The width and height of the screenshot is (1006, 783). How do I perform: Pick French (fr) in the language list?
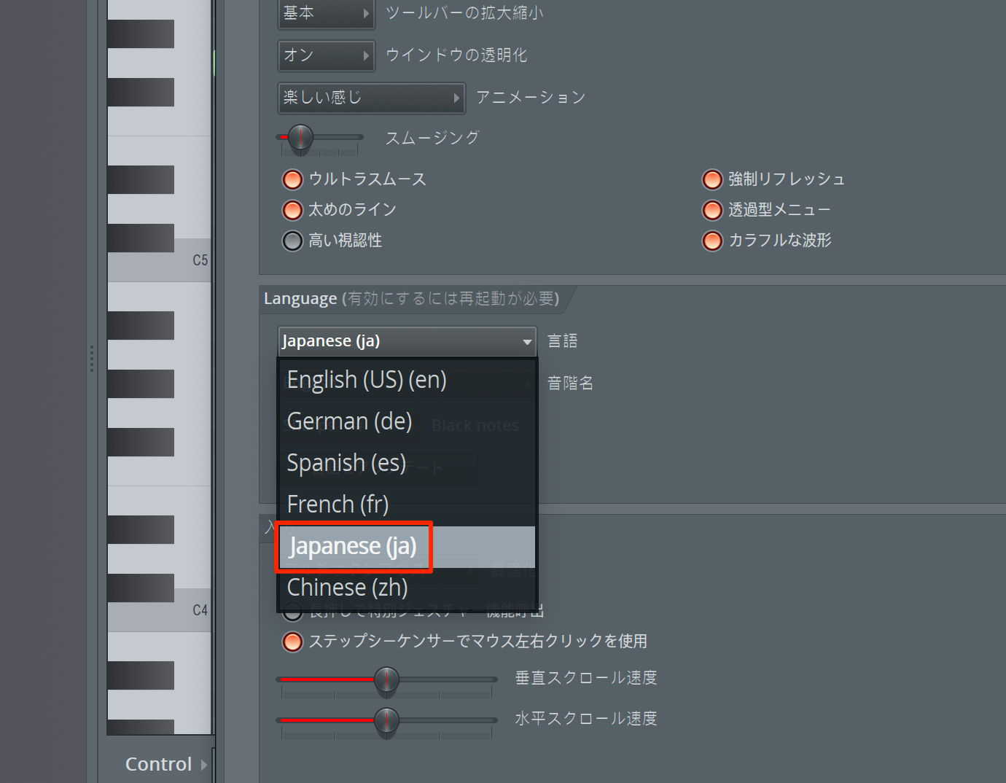pos(407,505)
